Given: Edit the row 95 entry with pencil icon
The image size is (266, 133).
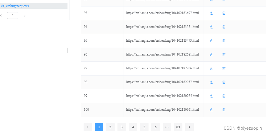Looking at the screenshot, I should click(x=211, y=41).
